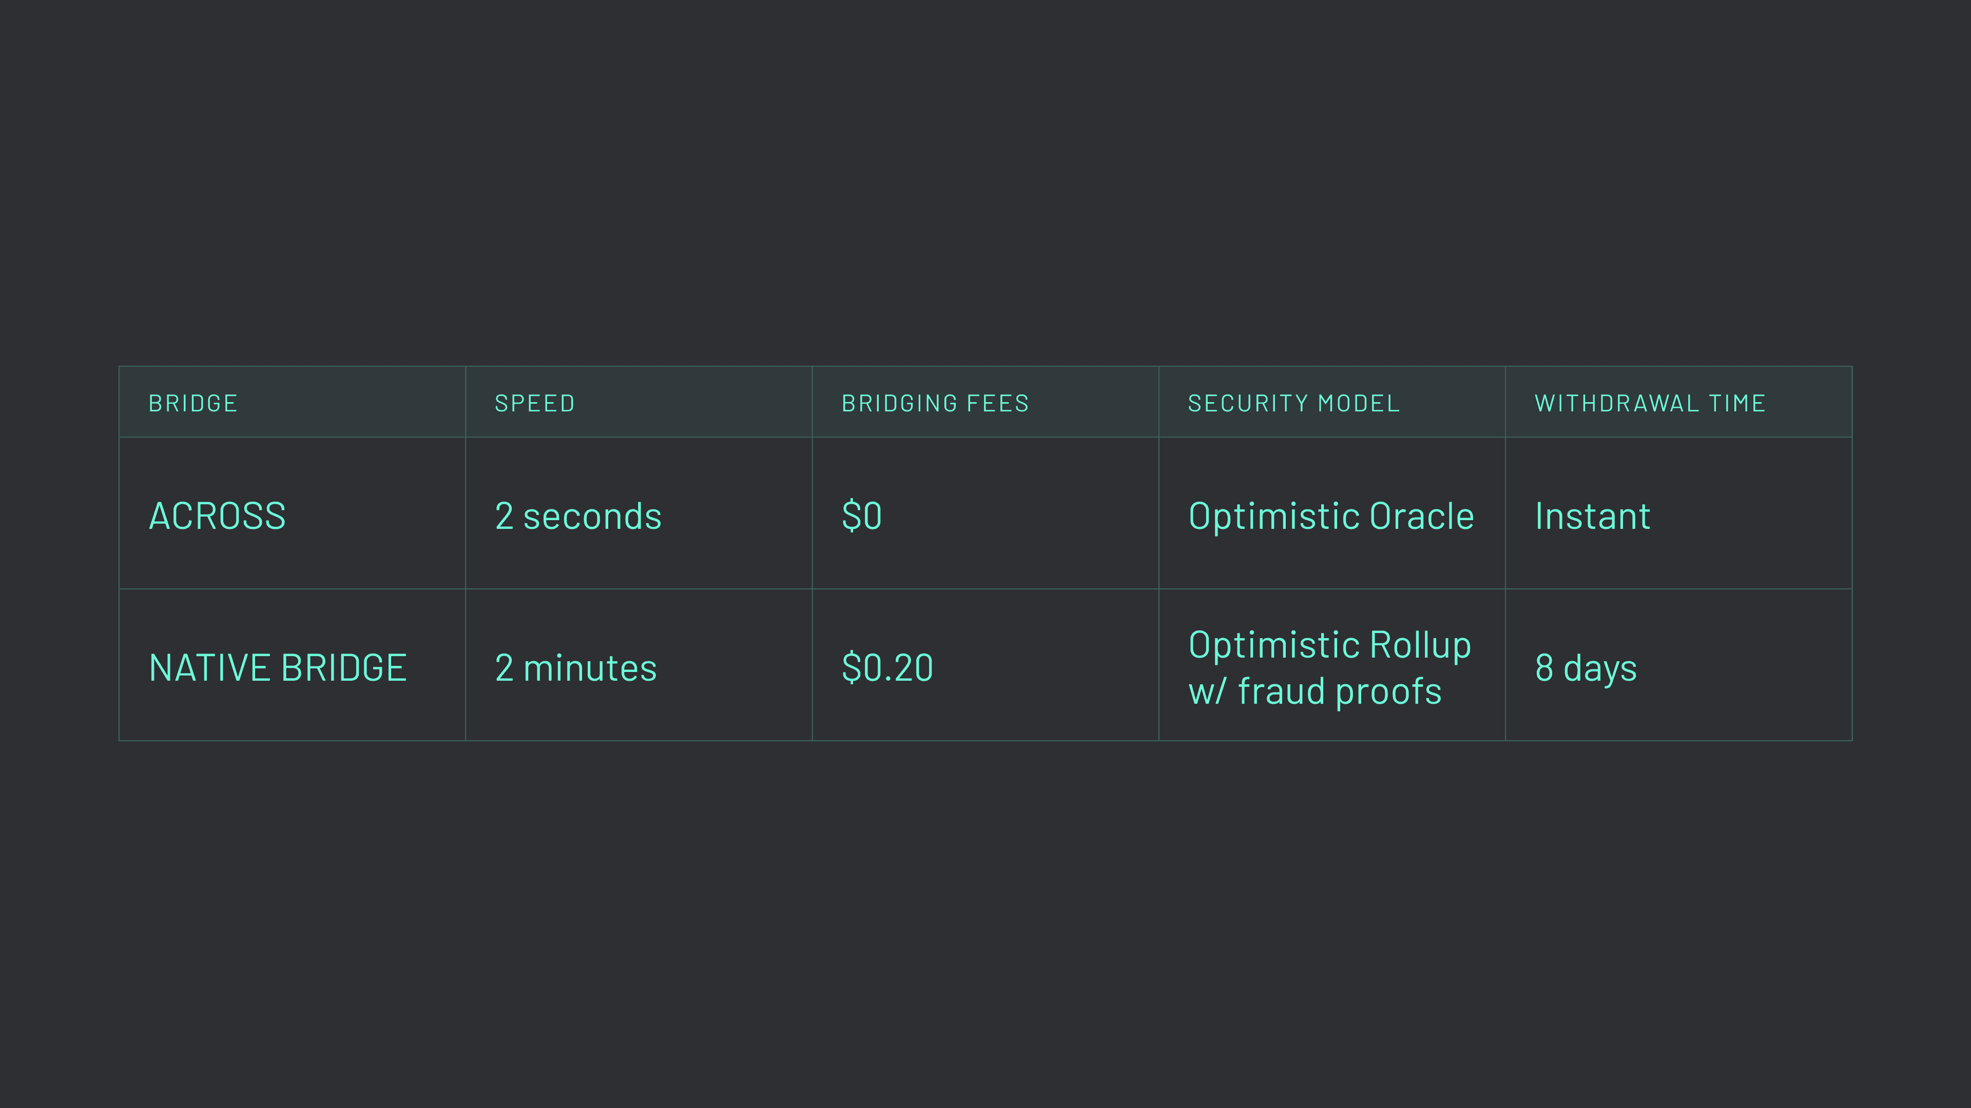Select the SECURITY MODEL column header
The height and width of the screenshot is (1108, 1971).
point(1293,403)
